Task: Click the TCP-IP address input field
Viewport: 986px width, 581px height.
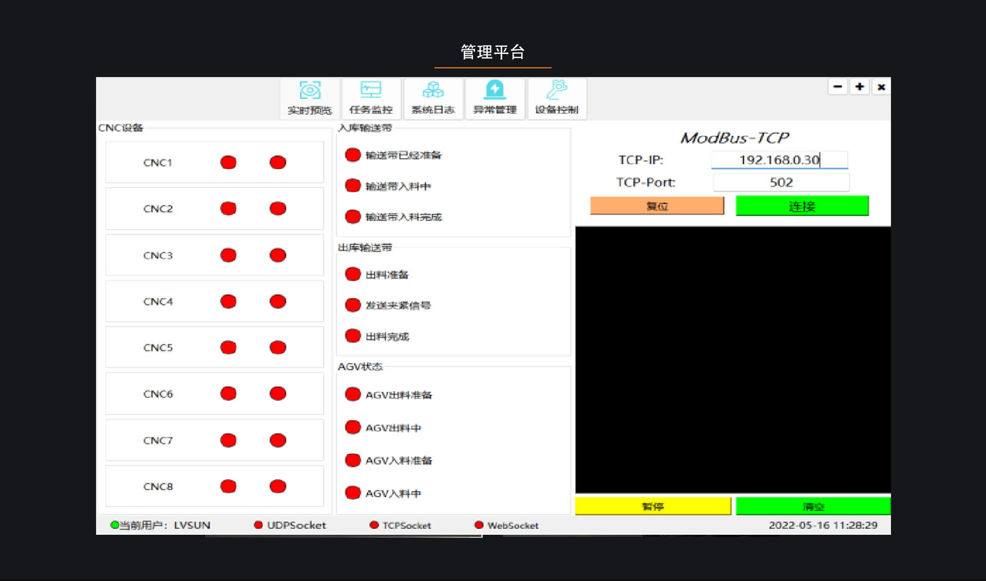Action: (779, 160)
